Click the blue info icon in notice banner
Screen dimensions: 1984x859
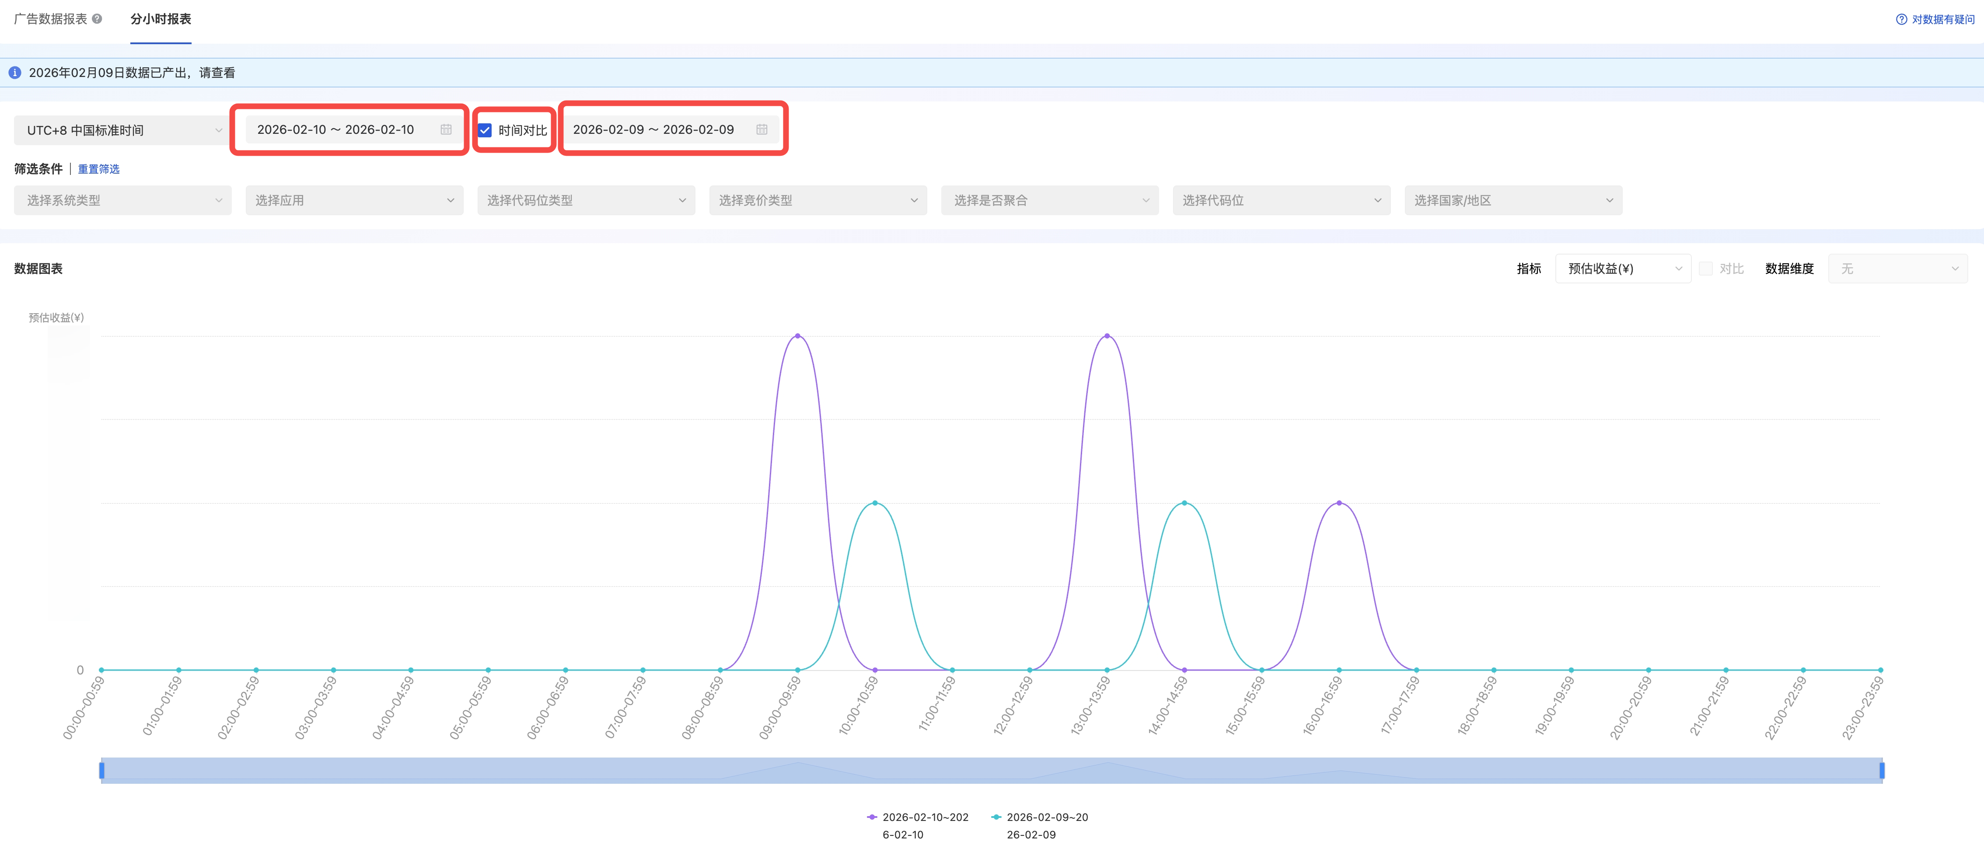click(14, 73)
